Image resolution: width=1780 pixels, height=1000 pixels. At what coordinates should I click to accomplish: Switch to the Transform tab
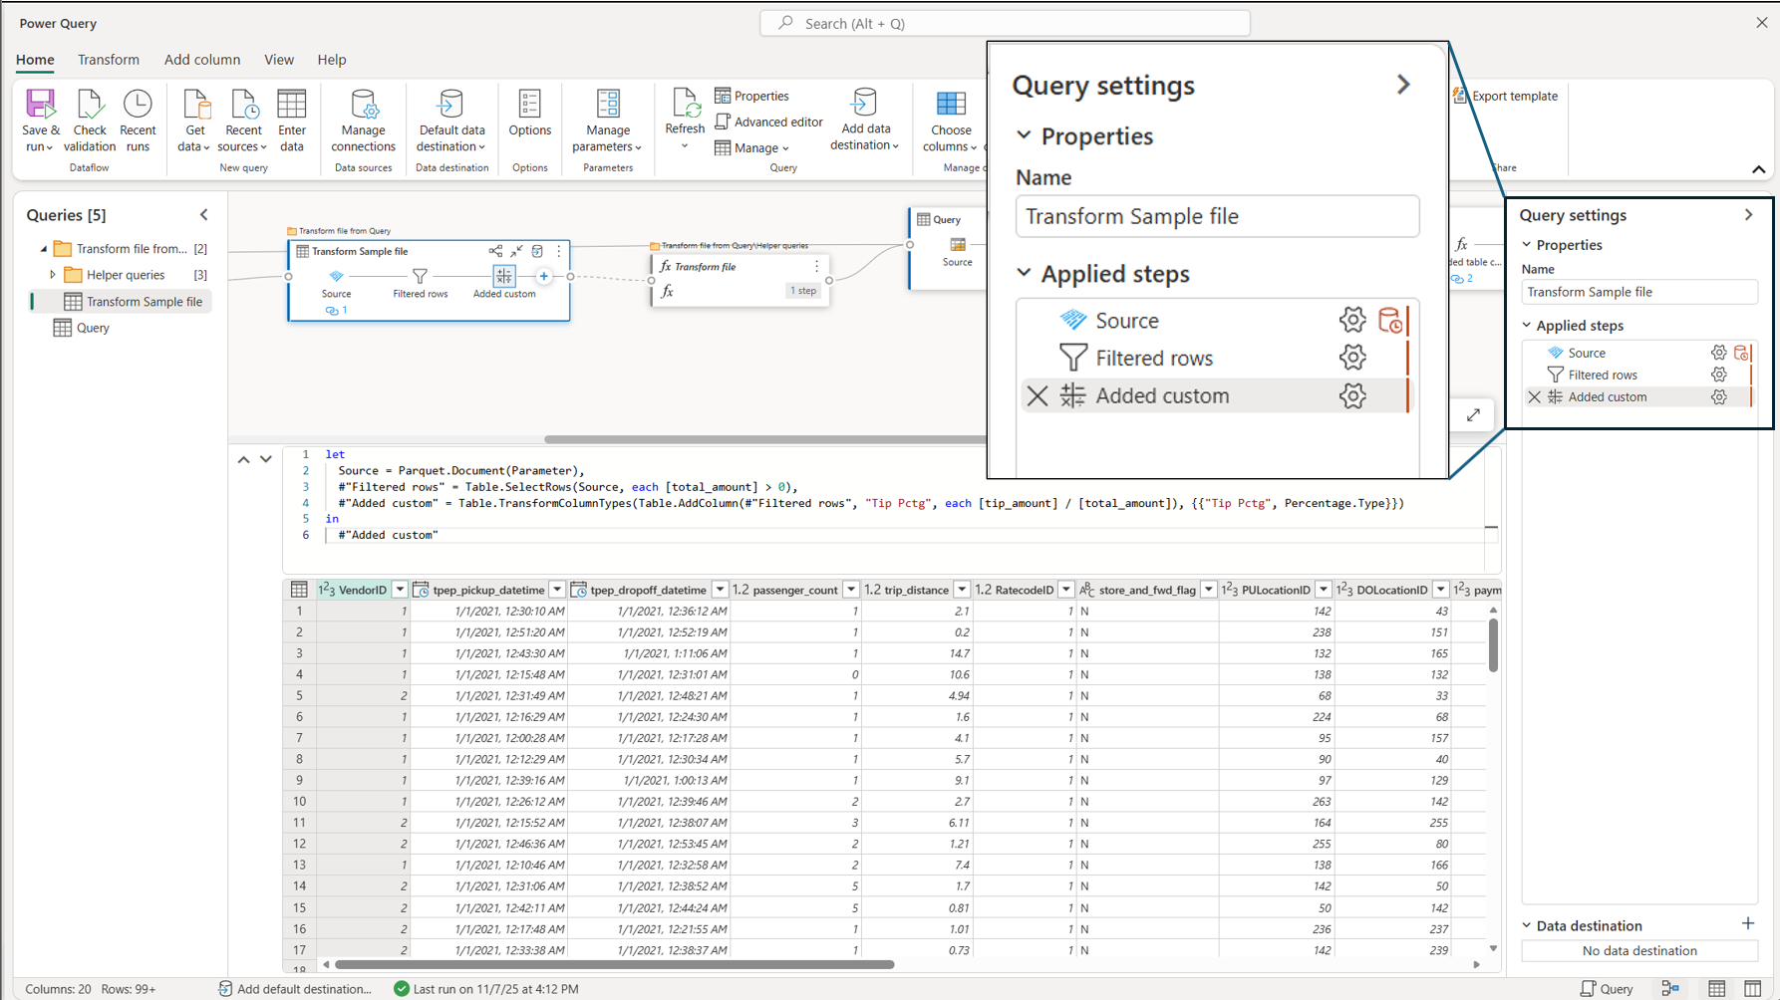pyautogui.click(x=109, y=60)
